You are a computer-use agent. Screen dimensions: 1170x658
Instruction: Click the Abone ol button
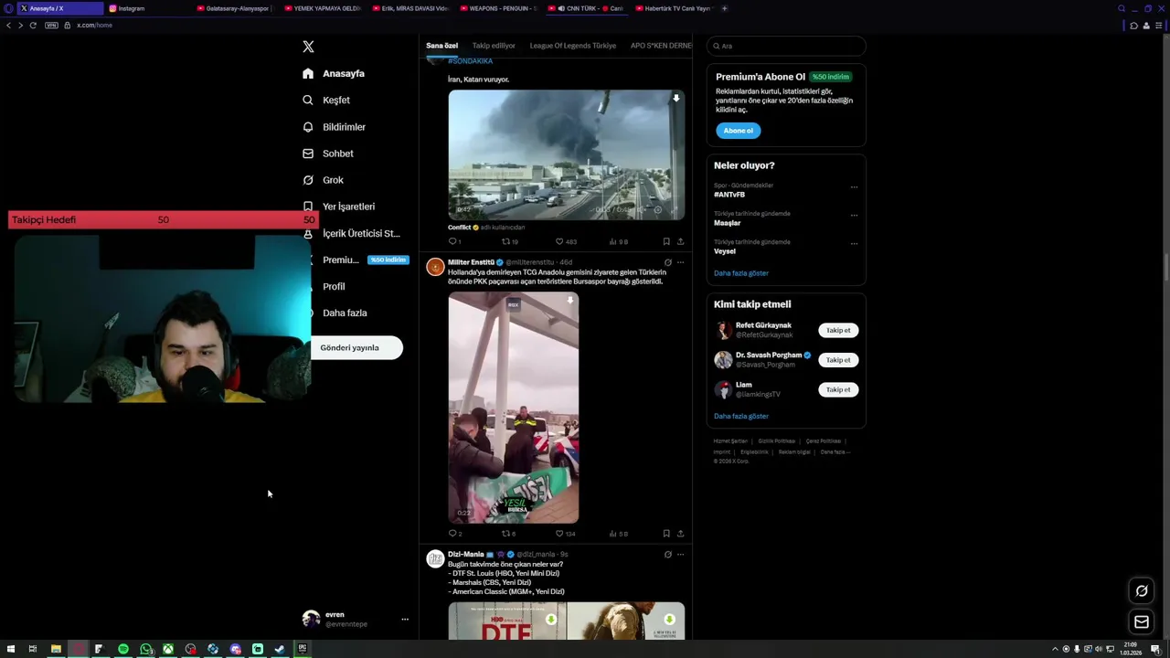(x=738, y=131)
